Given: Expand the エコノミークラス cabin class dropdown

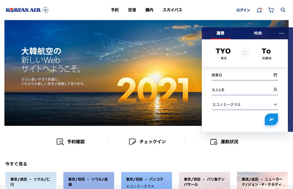Looking at the screenshot, I should click(x=245, y=105).
